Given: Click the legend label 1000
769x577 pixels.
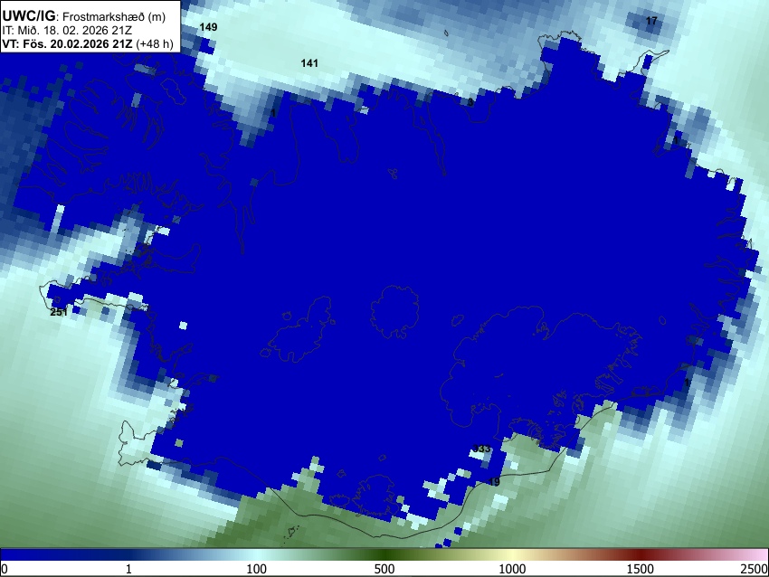Looking at the screenshot, I should tap(512, 569).
